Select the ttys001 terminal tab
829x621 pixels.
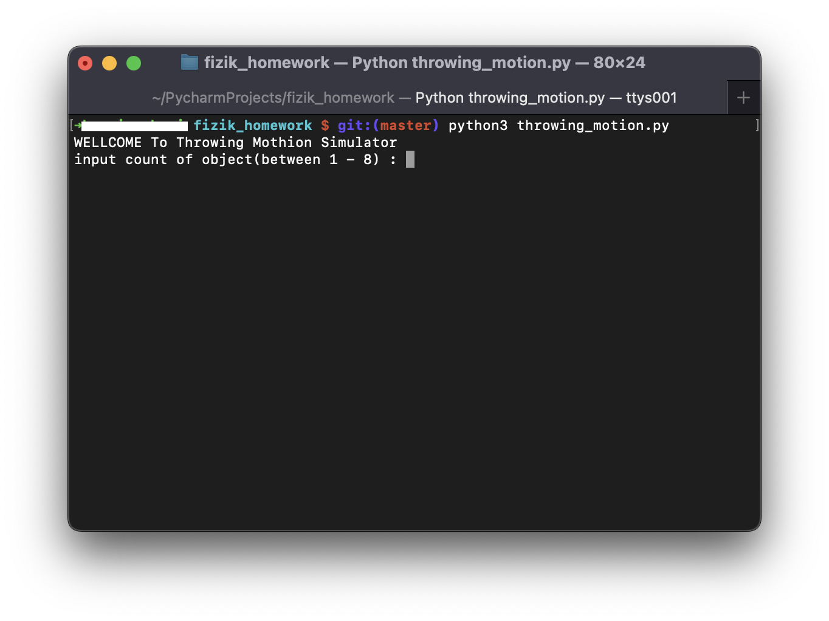652,97
